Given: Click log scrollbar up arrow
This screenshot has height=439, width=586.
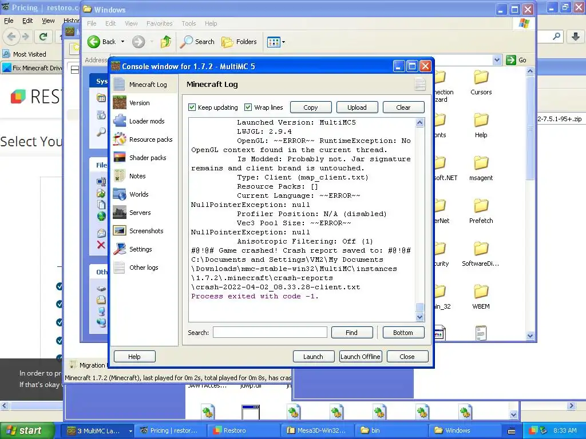Looking at the screenshot, I should coord(419,122).
